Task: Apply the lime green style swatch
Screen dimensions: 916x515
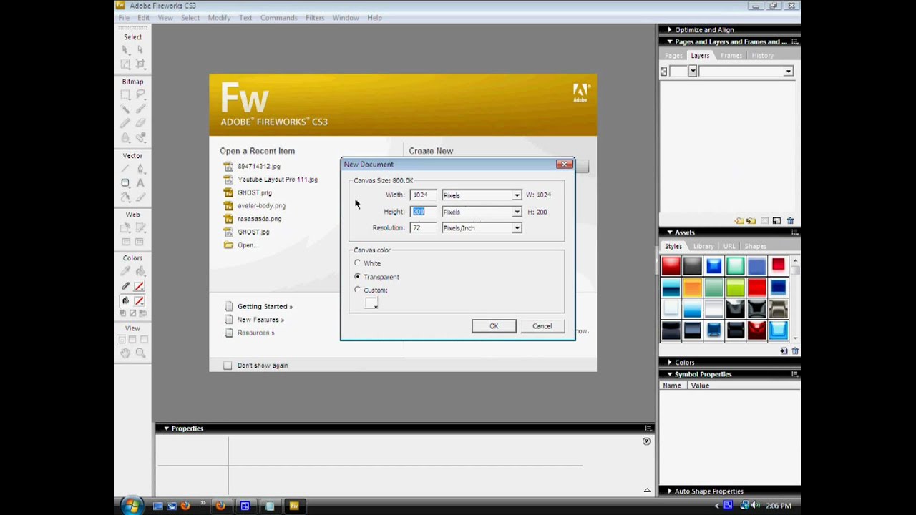Action: point(735,288)
